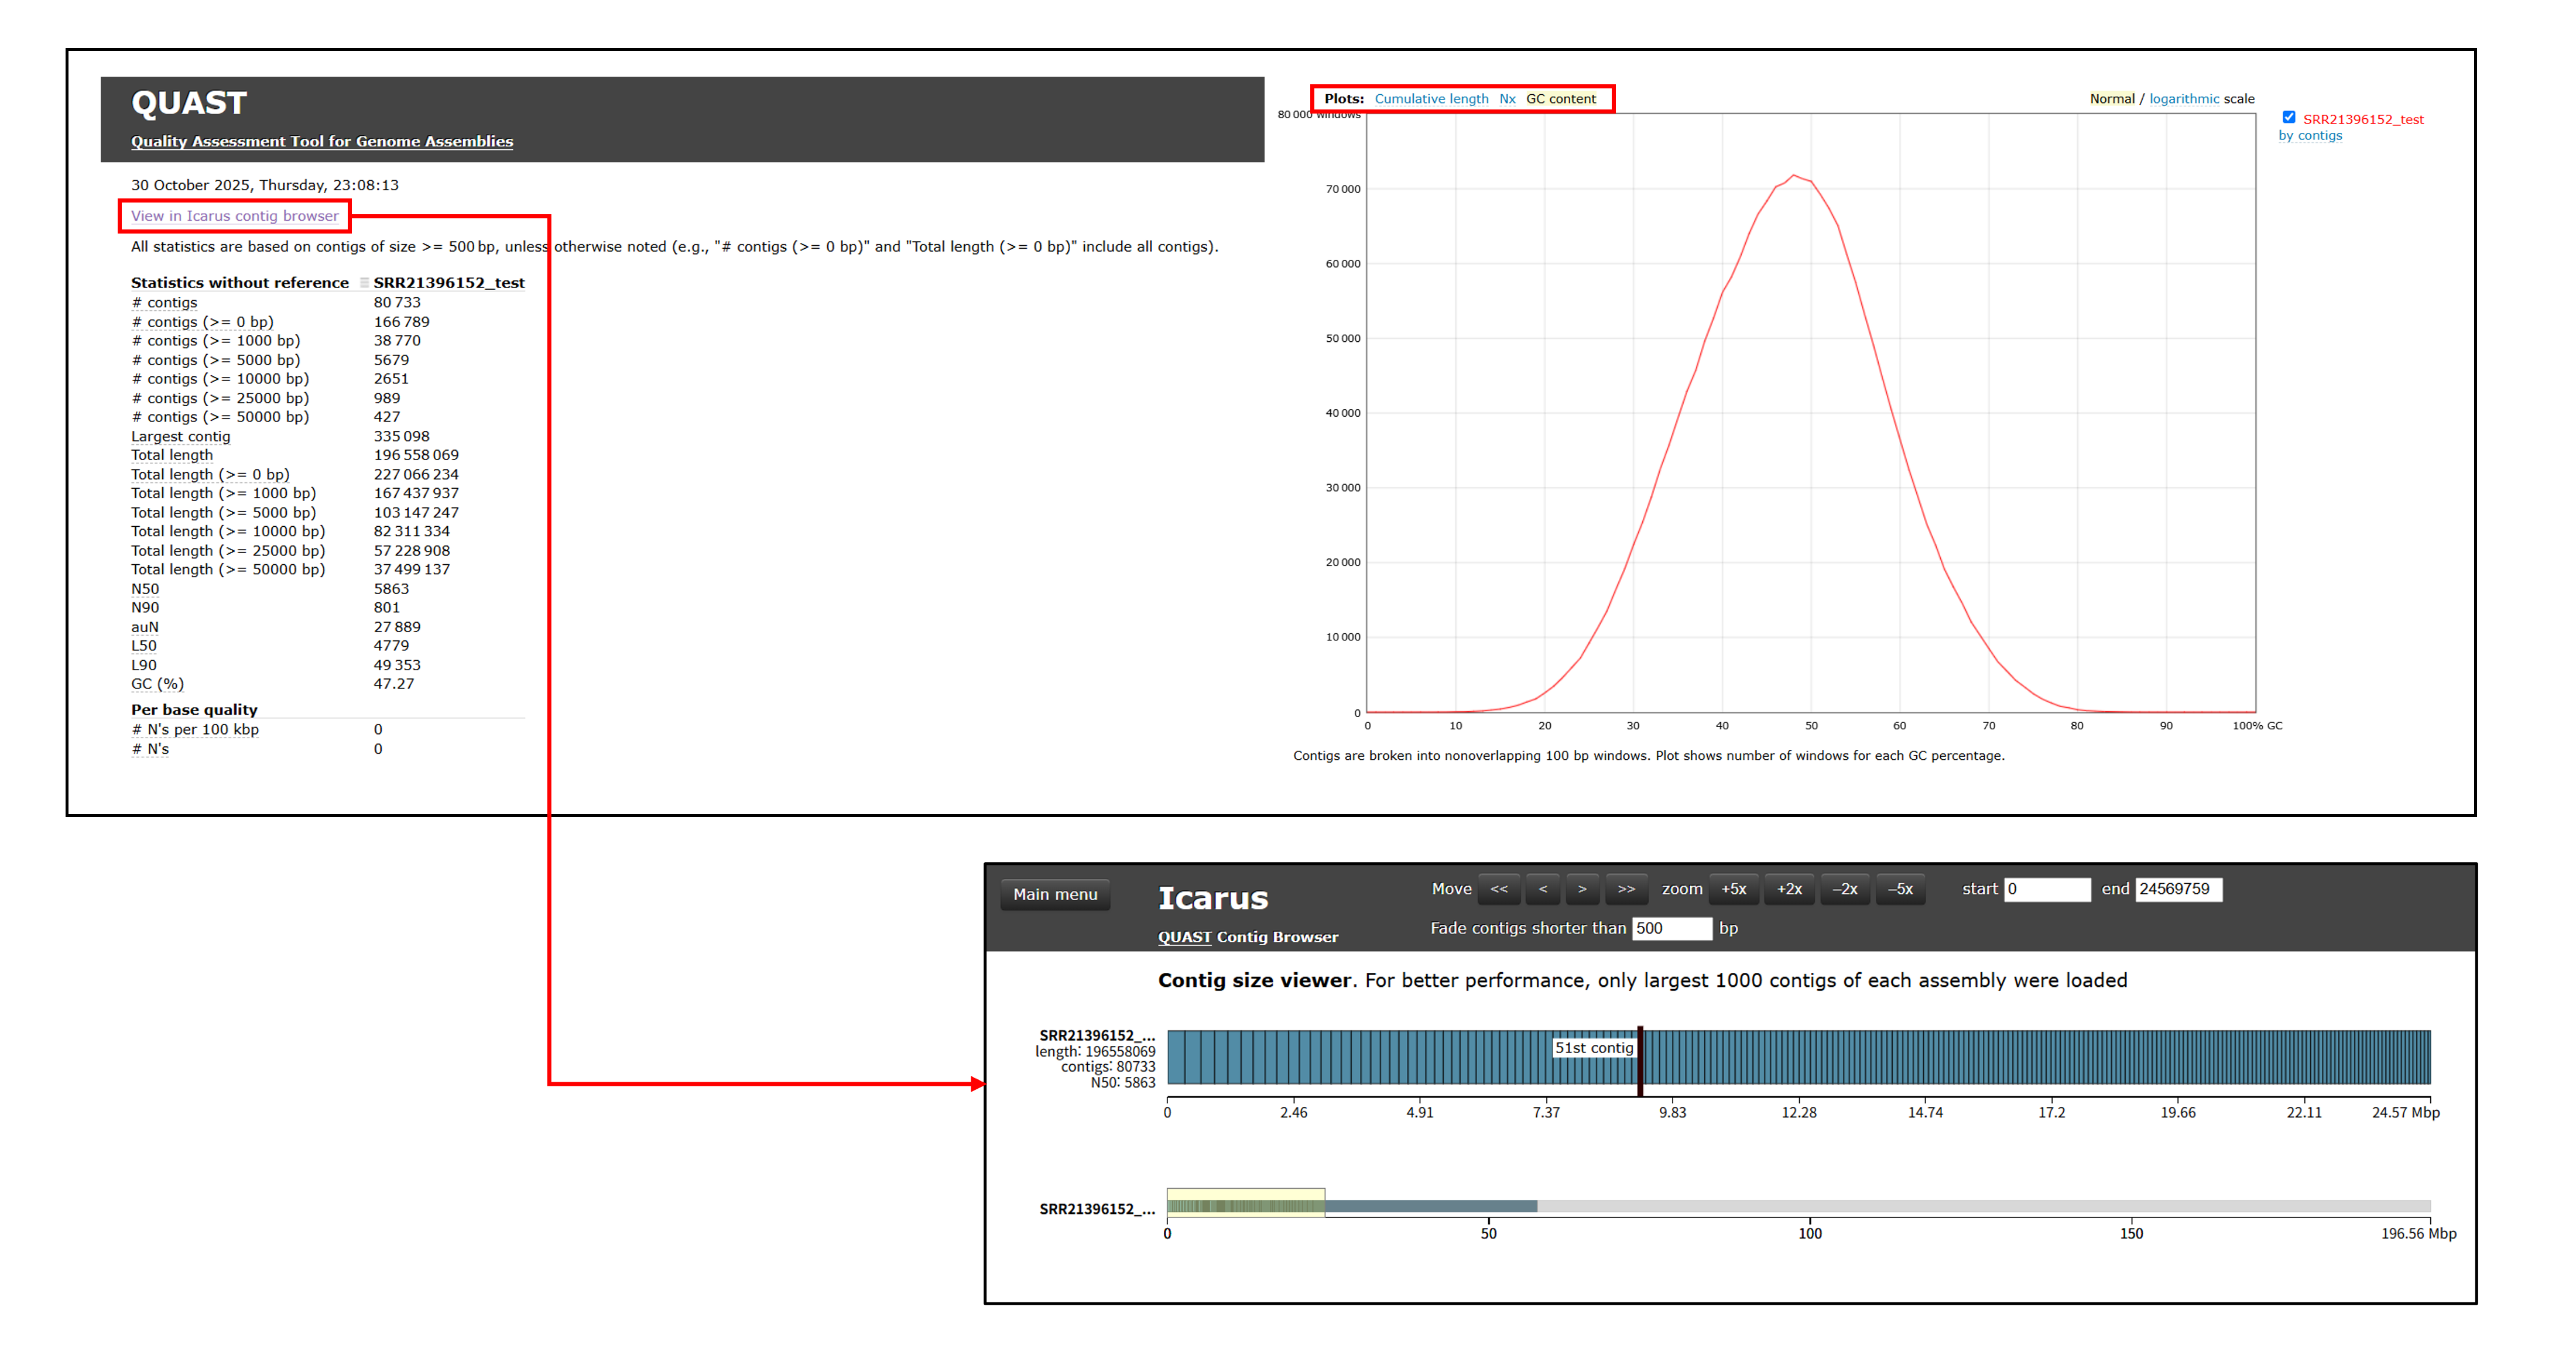
Task: Open View in Icarus contig browser link
Action: click(235, 216)
